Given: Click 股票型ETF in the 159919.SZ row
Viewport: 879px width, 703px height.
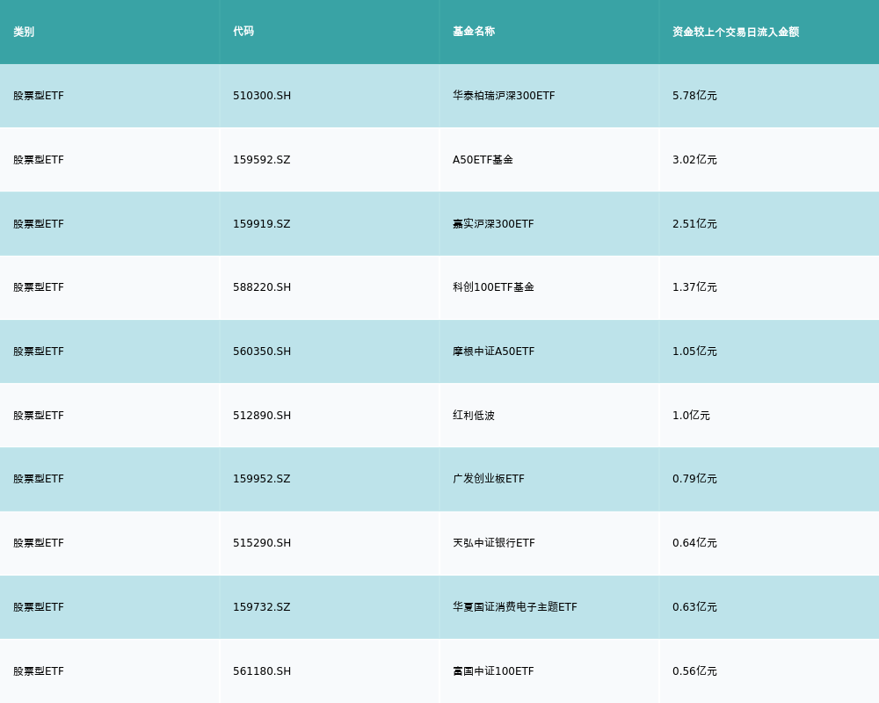Looking at the screenshot, I should tap(39, 224).
